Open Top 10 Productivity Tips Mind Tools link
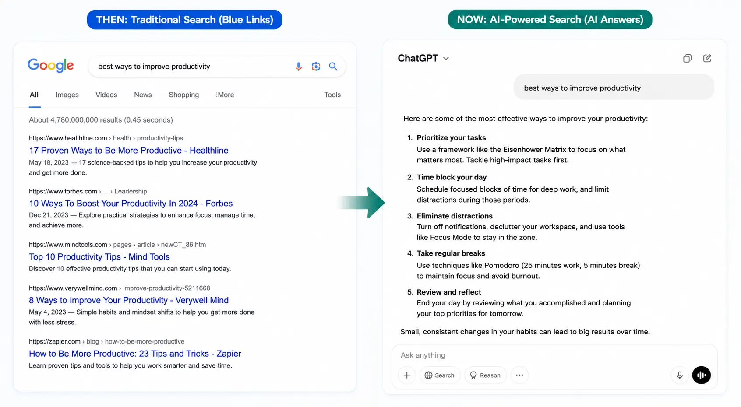The height and width of the screenshot is (407, 741). point(99,256)
